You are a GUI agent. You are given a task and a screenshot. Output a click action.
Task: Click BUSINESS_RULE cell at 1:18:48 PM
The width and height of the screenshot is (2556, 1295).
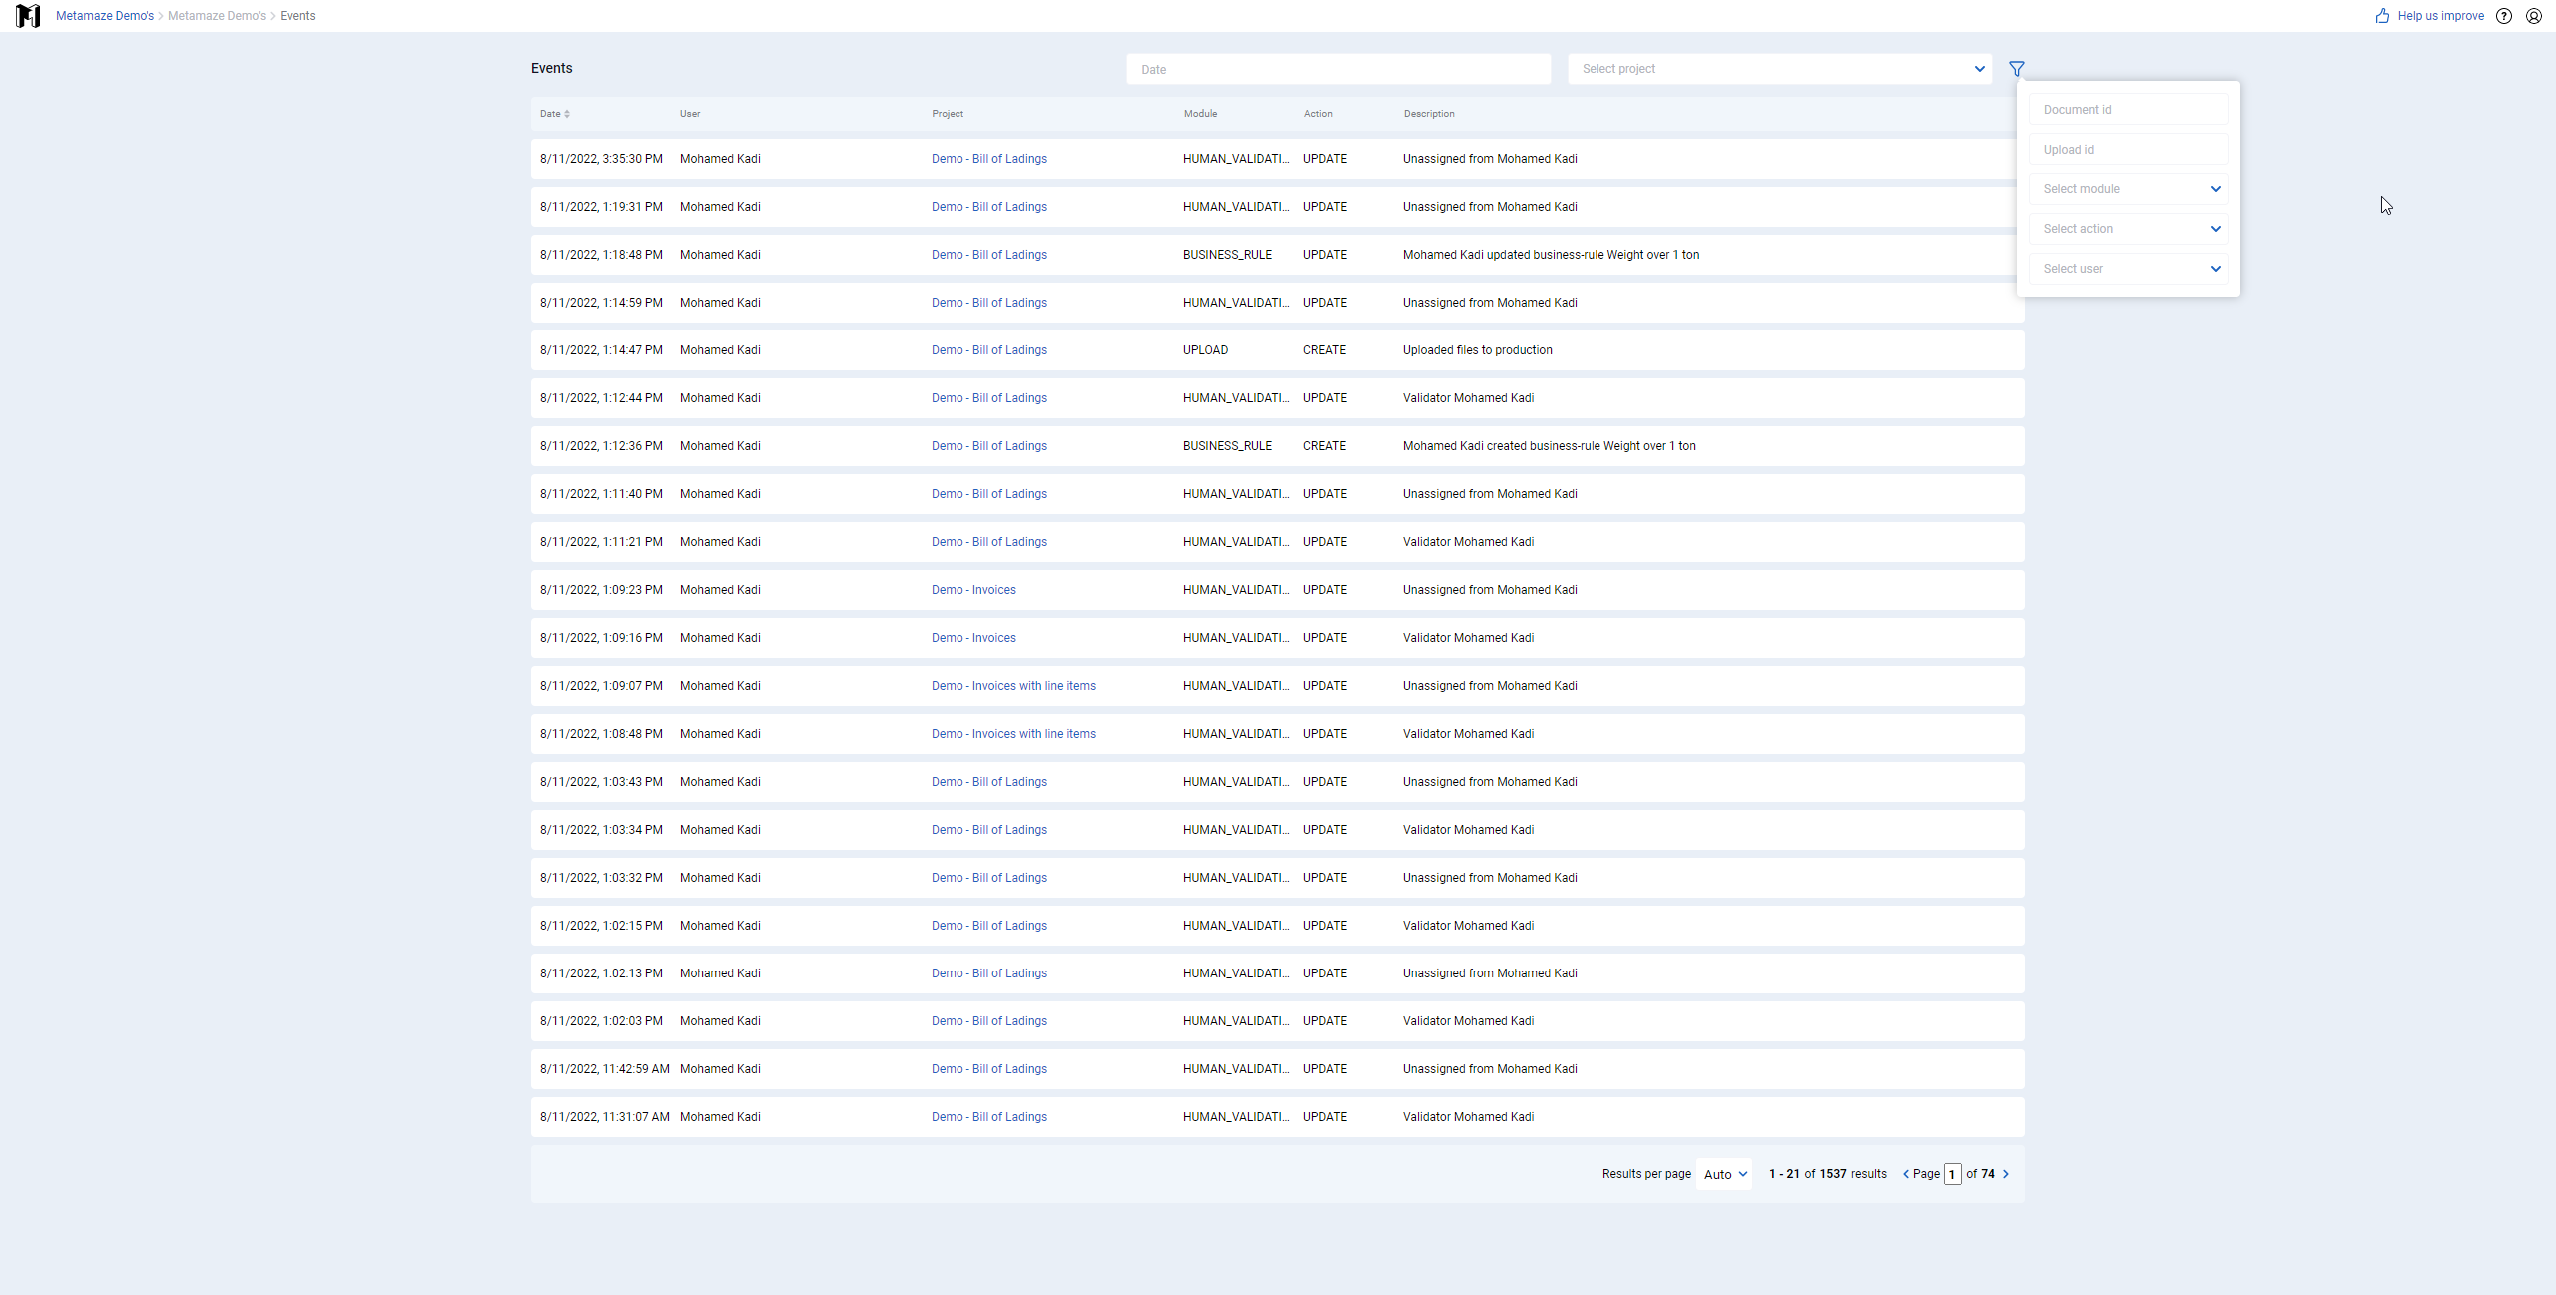click(x=1227, y=255)
